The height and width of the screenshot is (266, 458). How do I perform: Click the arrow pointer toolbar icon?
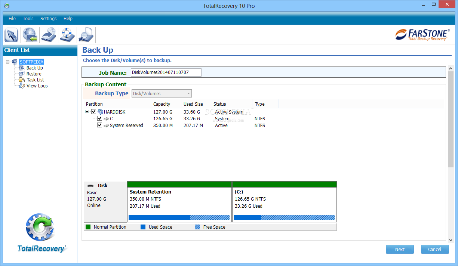click(11, 35)
